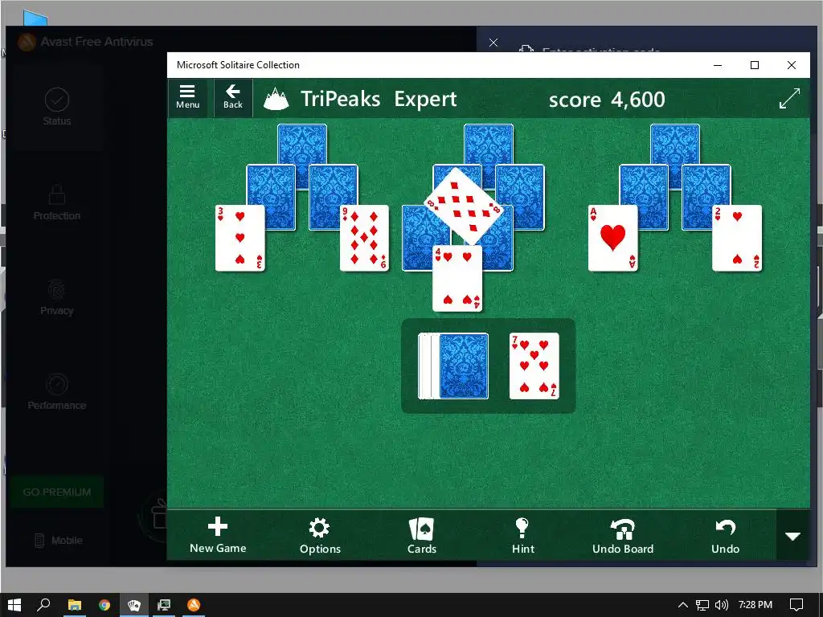Get a Hint with the lightbulb
This screenshot has height=617, width=823.
click(x=522, y=536)
